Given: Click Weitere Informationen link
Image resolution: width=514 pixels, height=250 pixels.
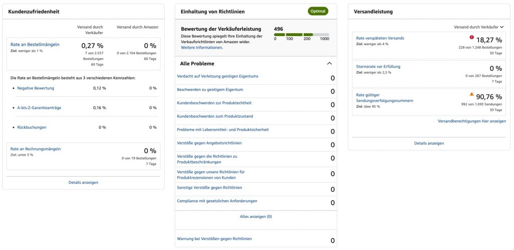Looking at the screenshot, I should pos(201,47).
